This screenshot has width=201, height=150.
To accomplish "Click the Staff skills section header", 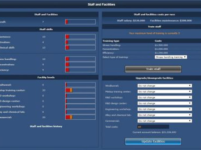I will (x=46, y=29).
